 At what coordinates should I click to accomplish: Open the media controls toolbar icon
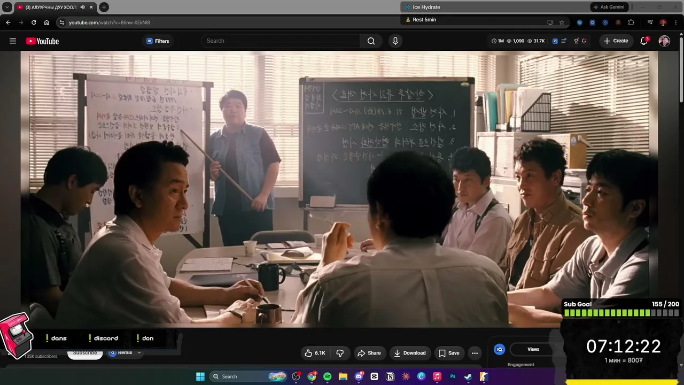click(650, 22)
